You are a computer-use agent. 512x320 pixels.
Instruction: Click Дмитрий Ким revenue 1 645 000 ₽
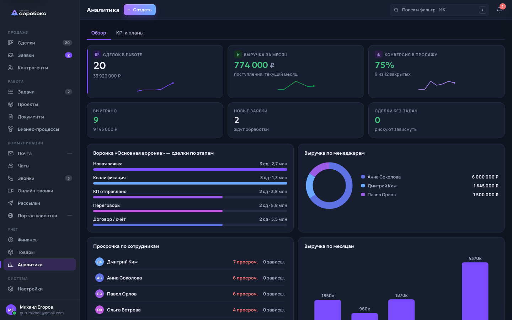(486, 186)
